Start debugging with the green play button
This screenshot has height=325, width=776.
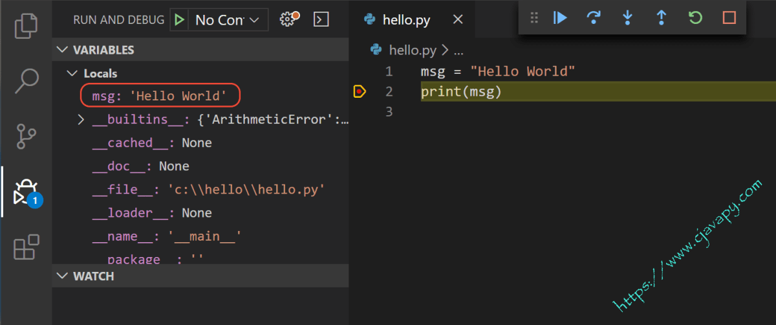179,20
